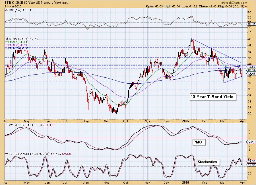Click the 40 price axis label
Image resolution: width=256 pixels, height=185 pixels.
pyautogui.click(x=250, y=89)
